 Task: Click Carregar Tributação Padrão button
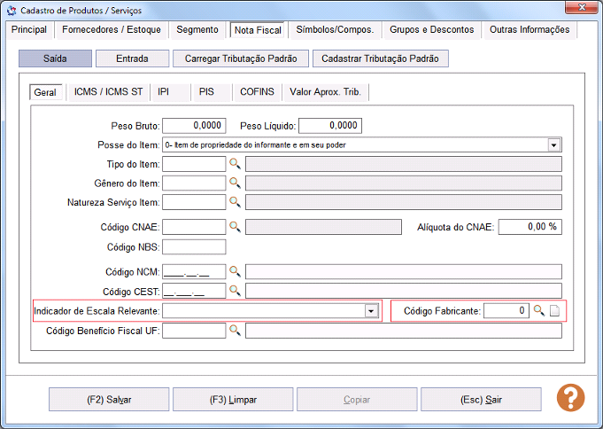(x=241, y=58)
